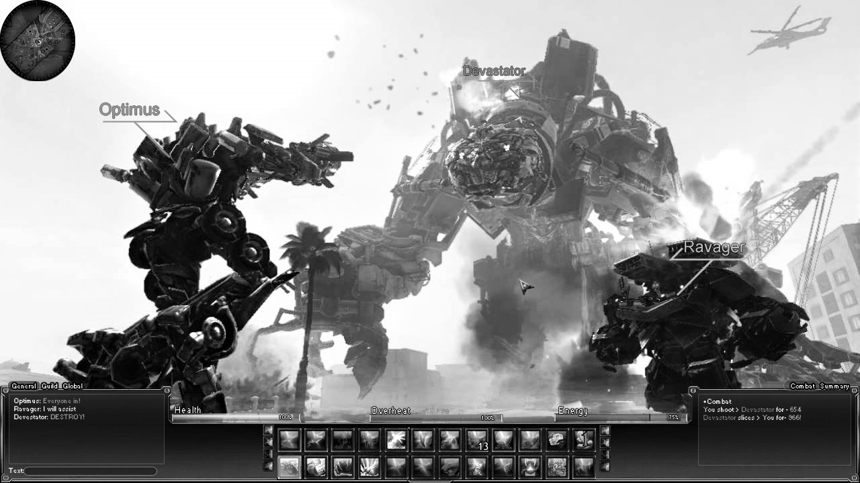The height and width of the screenshot is (483, 860).
Task: Use the rock chunk item icon, top row
Action: pos(558,440)
